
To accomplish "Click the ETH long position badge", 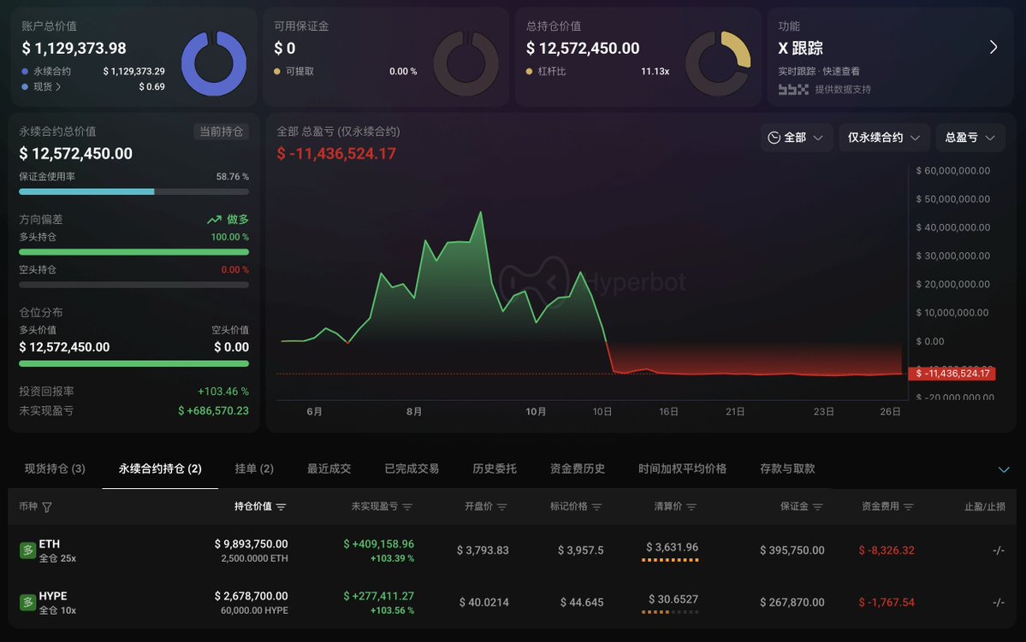I will click(27, 551).
